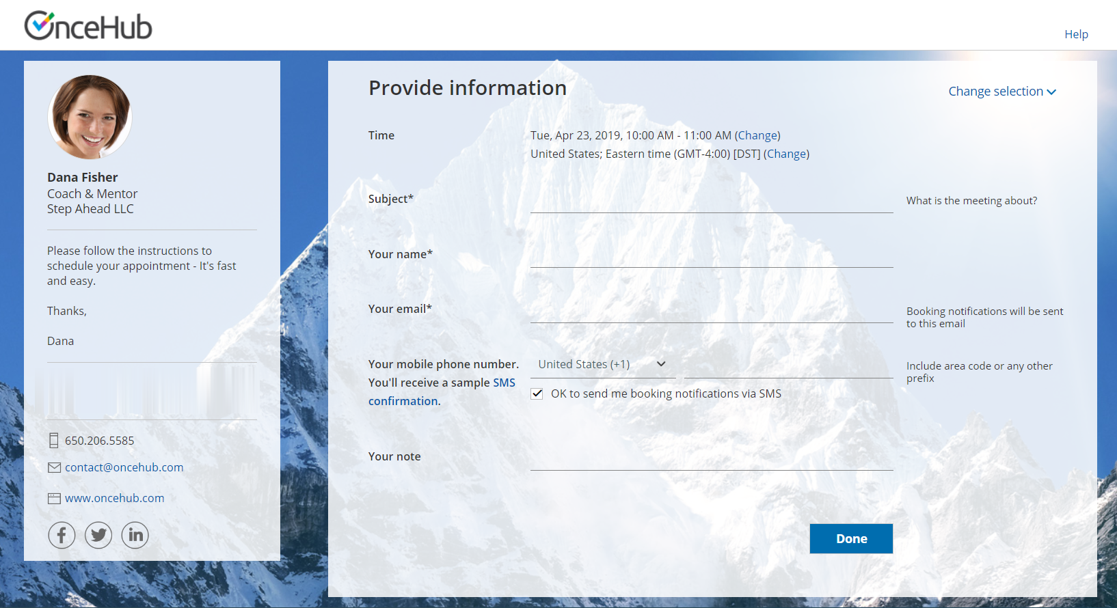1117x608 pixels.
Task: Open the United States (+1) country code dropdown
Action: pyautogui.click(x=603, y=364)
